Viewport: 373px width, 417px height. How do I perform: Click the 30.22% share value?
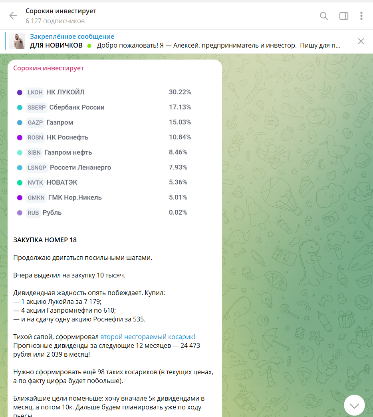pos(180,92)
